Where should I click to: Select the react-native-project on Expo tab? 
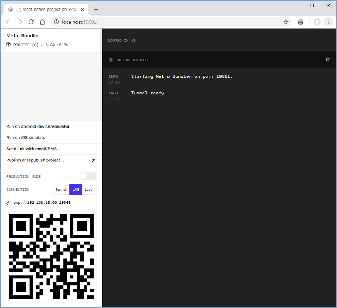(x=46, y=10)
